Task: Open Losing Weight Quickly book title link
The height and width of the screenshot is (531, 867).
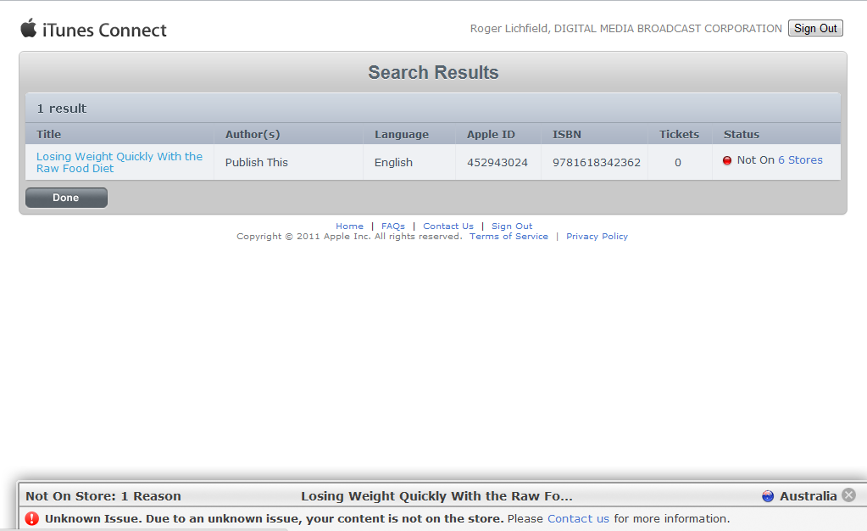Action: pyautogui.click(x=119, y=162)
